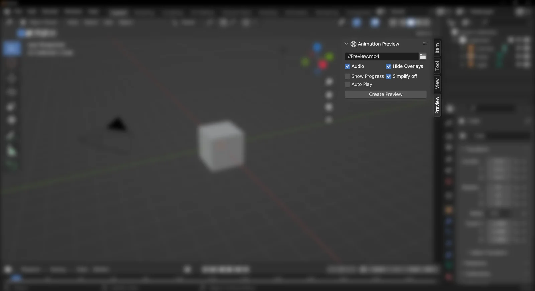Click the Animation Preview film reel icon
The height and width of the screenshot is (291, 535).
pos(353,44)
